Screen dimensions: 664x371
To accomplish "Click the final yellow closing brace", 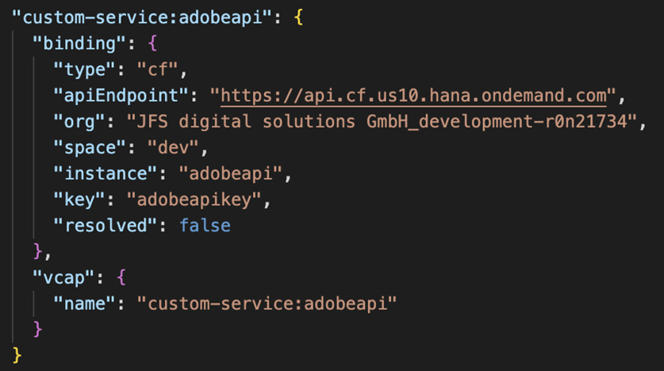I will click(18, 354).
